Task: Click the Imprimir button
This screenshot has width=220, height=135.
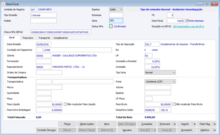Action: pos(185,124)
